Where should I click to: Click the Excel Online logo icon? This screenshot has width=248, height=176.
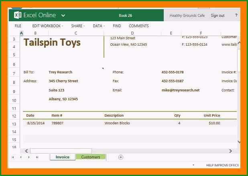coord(18,15)
